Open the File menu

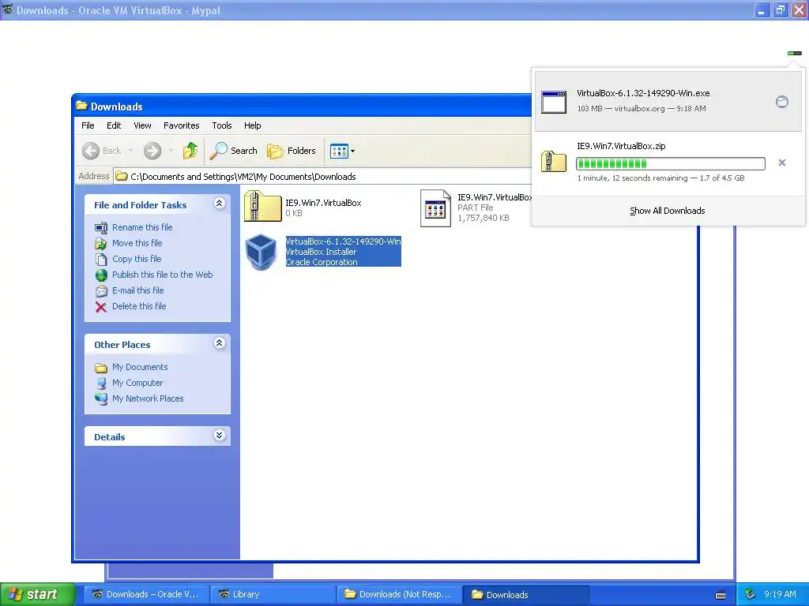pyautogui.click(x=88, y=125)
